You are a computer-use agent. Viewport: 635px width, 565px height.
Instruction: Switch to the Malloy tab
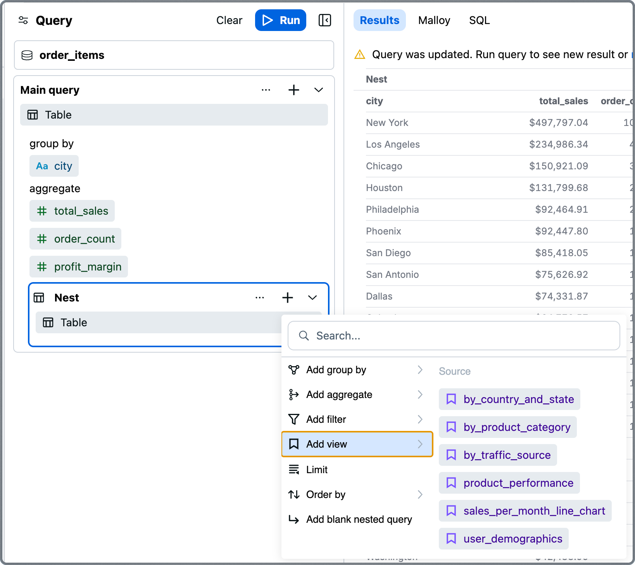(434, 20)
